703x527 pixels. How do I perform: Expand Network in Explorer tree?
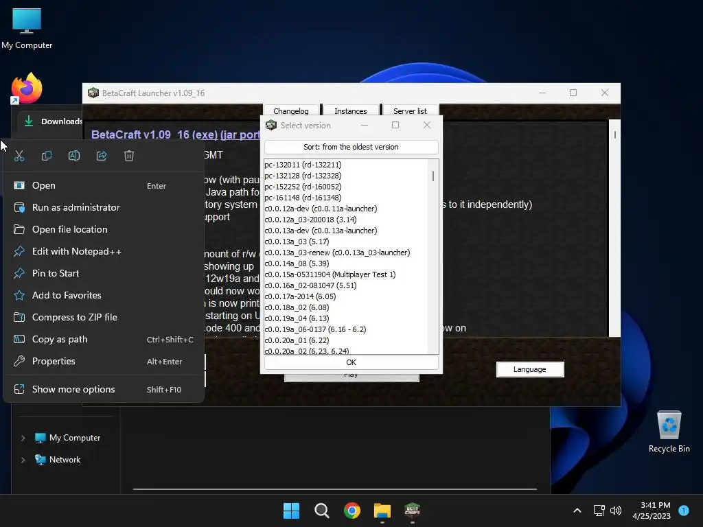[x=23, y=460]
